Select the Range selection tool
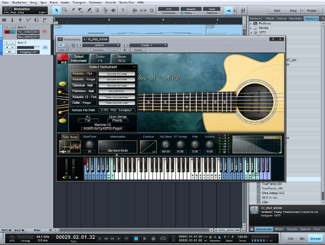 click(65, 10)
